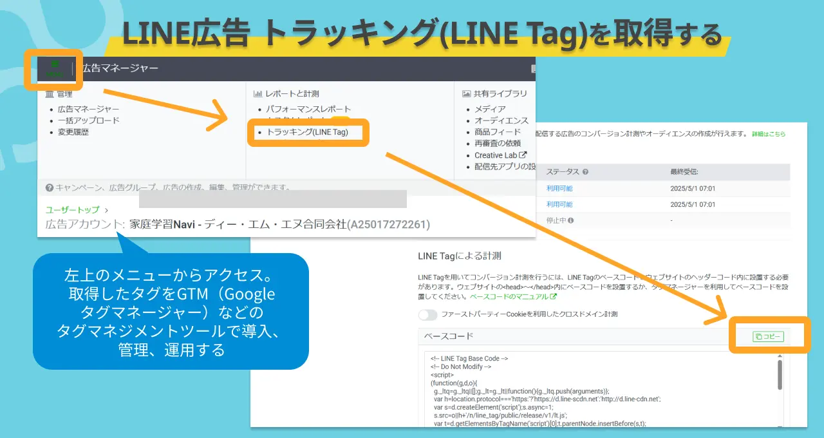The image size is (824, 438).
Task: Click the question icon before キャンペーン hint
Action: pyautogui.click(x=50, y=188)
